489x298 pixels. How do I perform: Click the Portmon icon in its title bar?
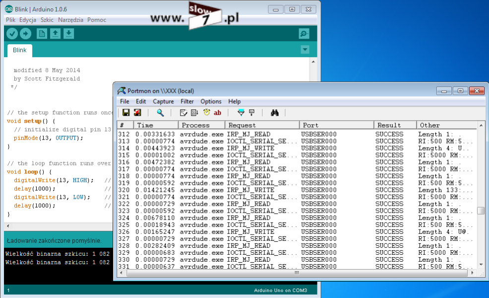coord(122,91)
